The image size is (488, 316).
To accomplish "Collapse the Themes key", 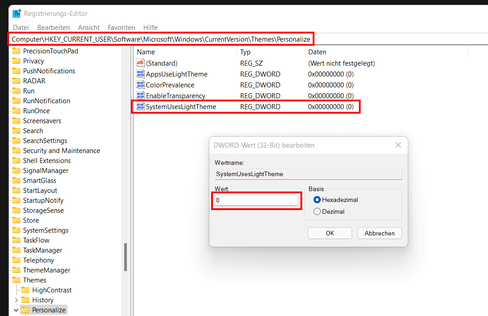I will 8,280.
